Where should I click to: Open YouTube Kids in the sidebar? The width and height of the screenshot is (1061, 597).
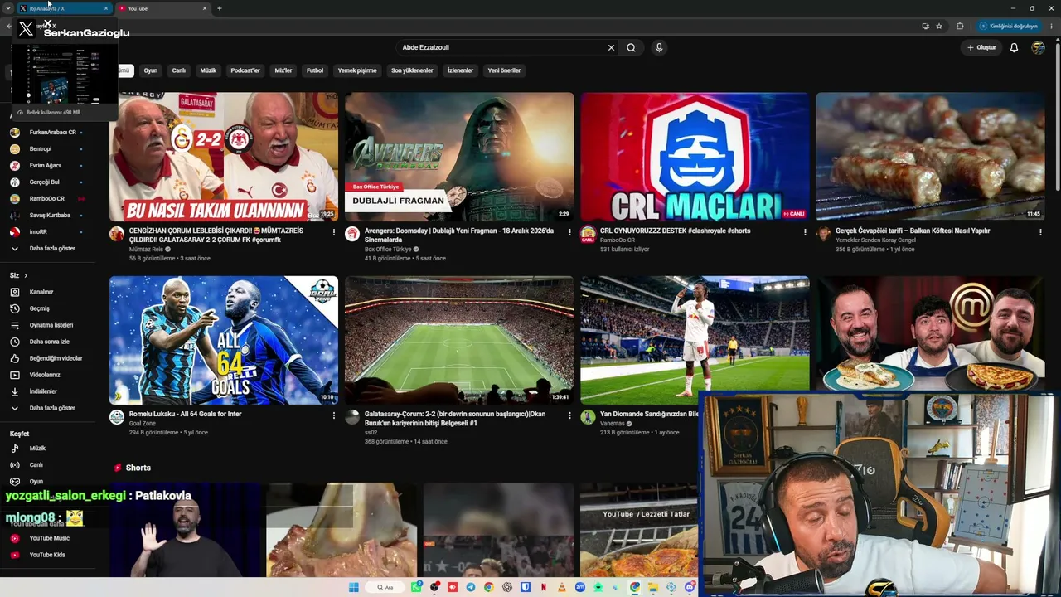coord(47,555)
